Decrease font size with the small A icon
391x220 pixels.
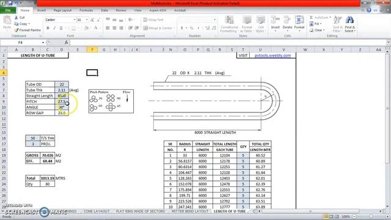[x=98, y=20]
